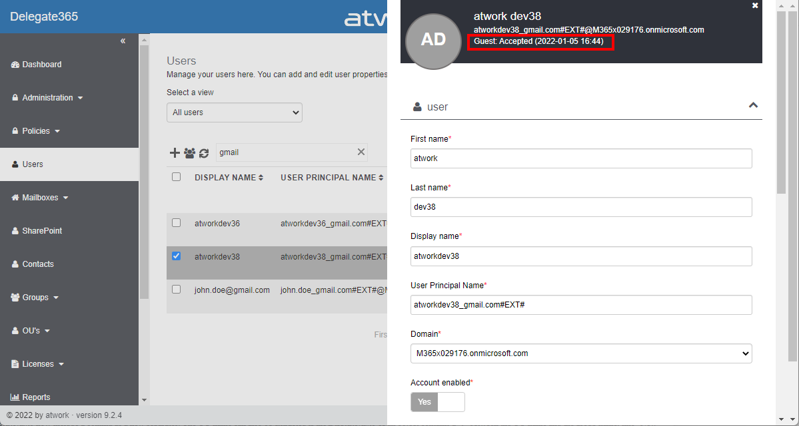Sort by User Principal Name column
799x426 pixels.
(x=332, y=178)
